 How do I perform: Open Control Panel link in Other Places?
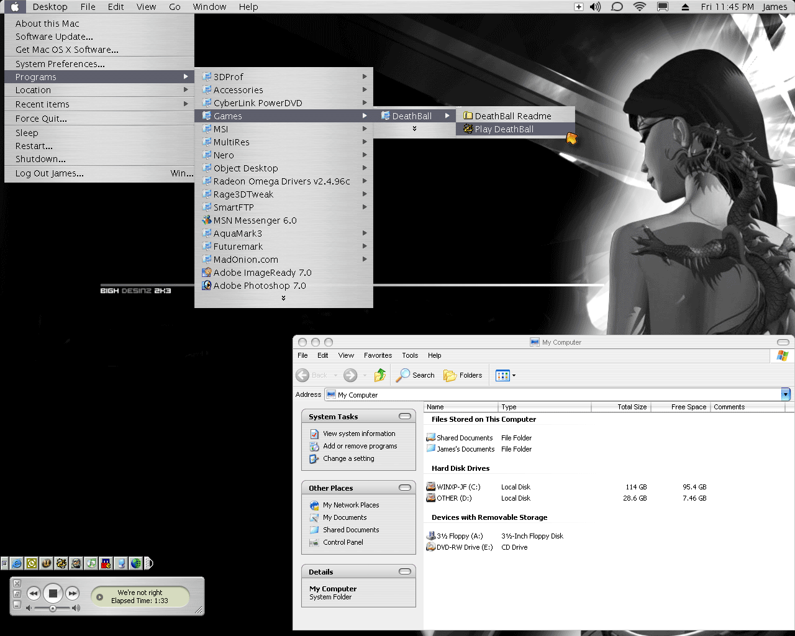click(x=343, y=542)
